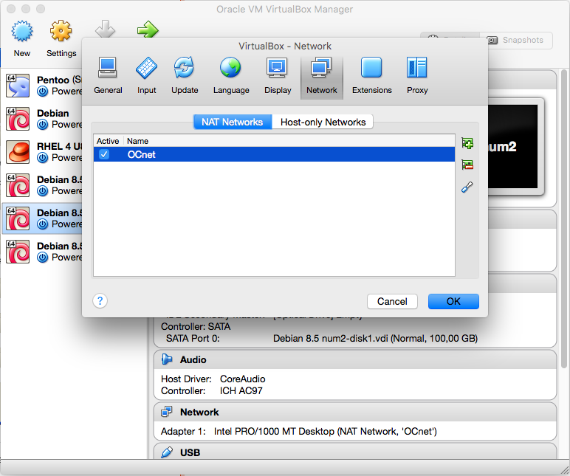Click the Audio section speaker icon
The image size is (570, 476).
coord(167,359)
